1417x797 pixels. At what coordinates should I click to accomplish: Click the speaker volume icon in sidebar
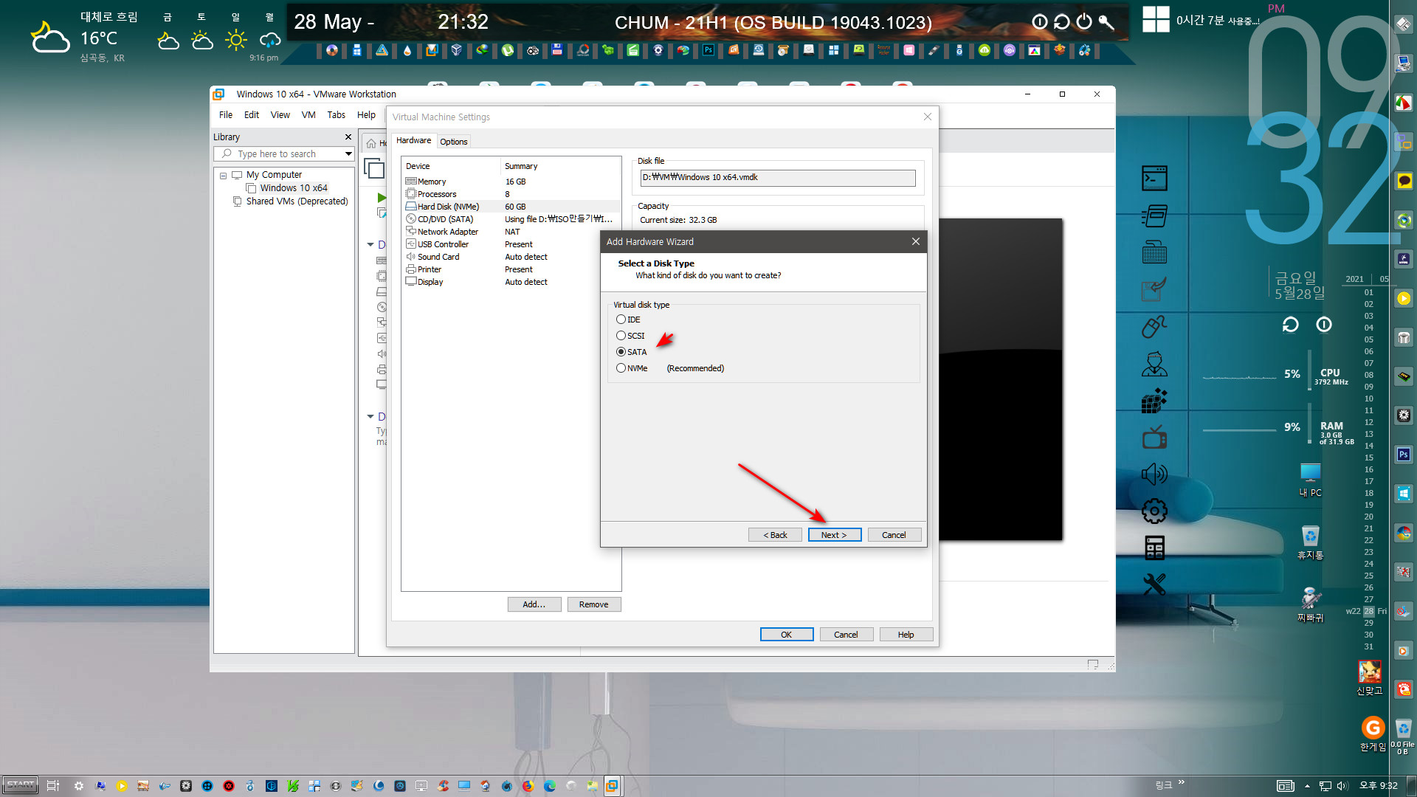1154,474
